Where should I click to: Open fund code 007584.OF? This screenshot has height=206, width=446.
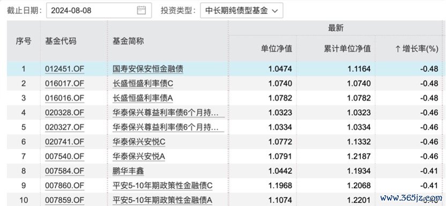(x=64, y=171)
